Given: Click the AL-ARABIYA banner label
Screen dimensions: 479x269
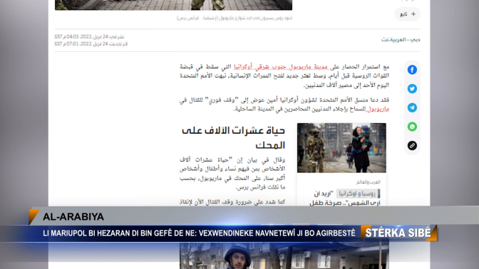Looking at the screenshot, I should 73,217.
